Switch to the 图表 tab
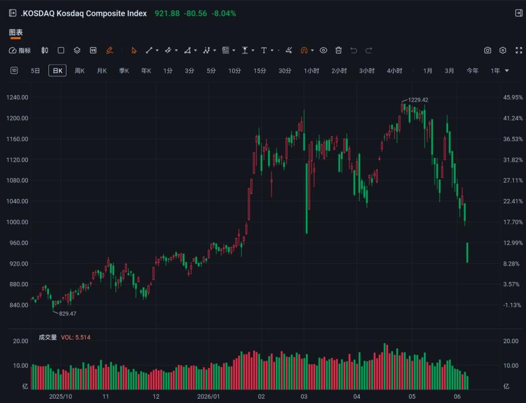This screenshot has height=403, width=526. tap(16, 32)
